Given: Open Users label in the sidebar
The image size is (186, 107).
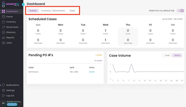Looking at the screenshot, I should click(x=9, y=43).
